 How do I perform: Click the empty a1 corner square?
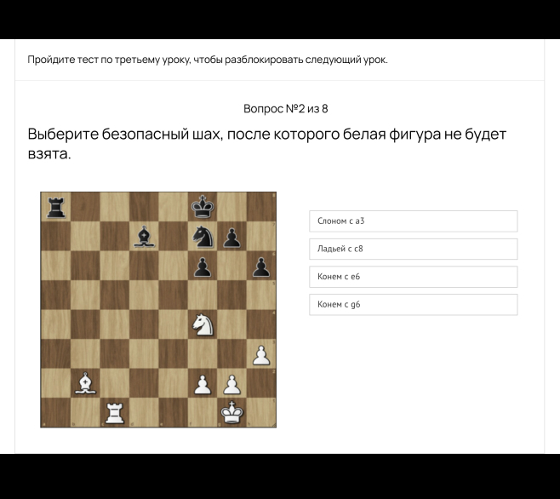pos(55,413)
